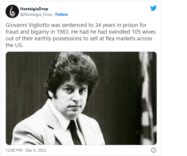Click the black strip right of the tweet
Image resolution: width=187 pixels, height=156 pixels.
pyautogui.click(x=175, y=78)
